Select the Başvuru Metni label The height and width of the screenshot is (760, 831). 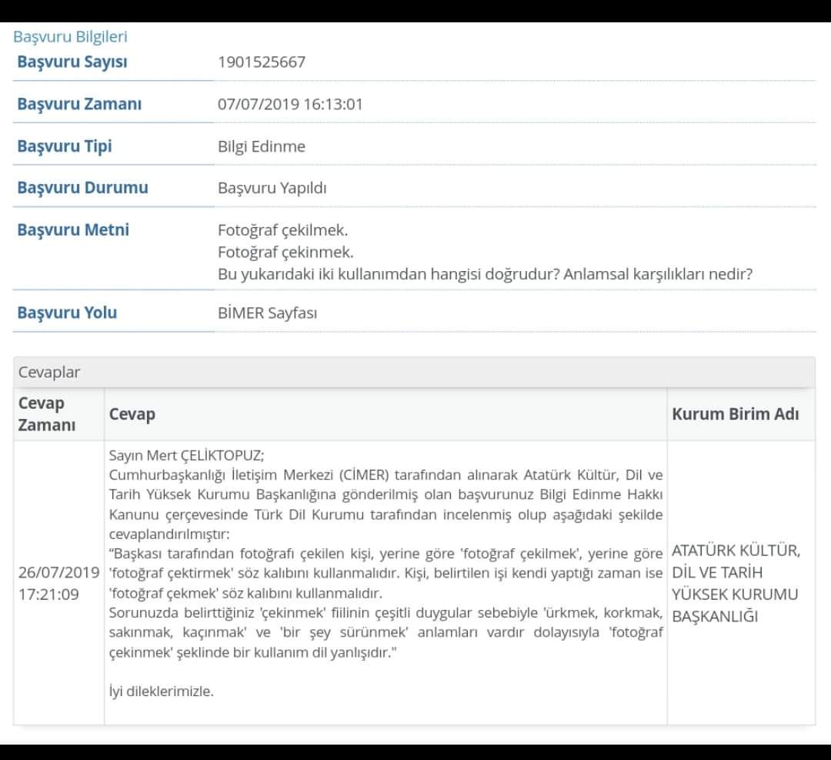click(73, 229)
